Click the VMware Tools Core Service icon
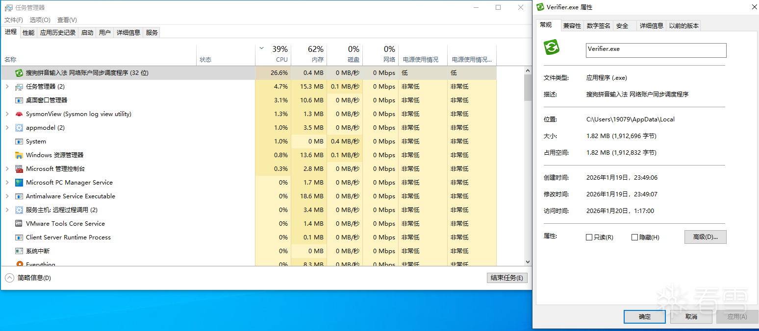759x331 pixels. (19, 224)
